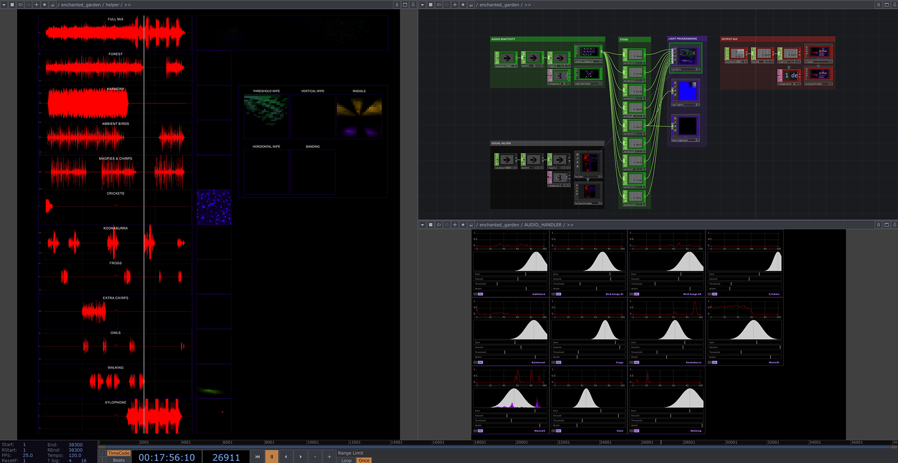Switch Range Limit from Once to Loop
Image resolution: width=898 pixels, height=463 pixels.
point(346,461)
